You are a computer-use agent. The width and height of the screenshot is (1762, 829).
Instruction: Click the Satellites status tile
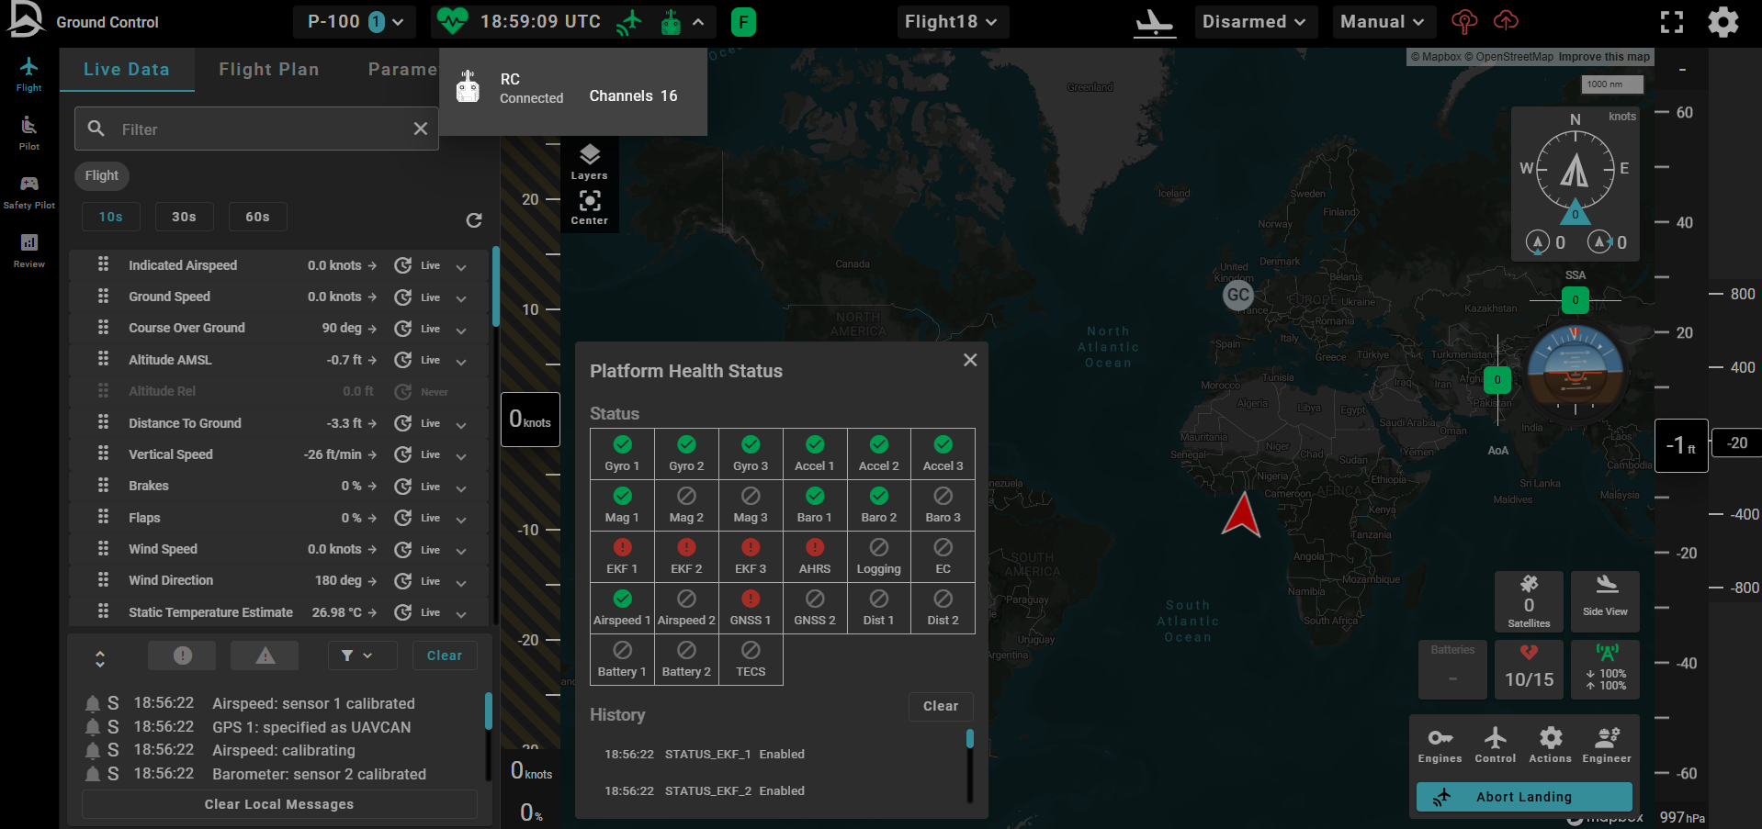pyautogui.click(x=1529, y=601)
